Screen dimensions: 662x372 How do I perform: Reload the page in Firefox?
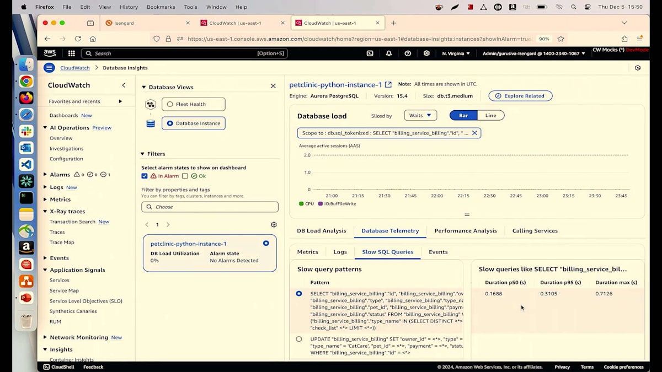[x=78, y=39]
